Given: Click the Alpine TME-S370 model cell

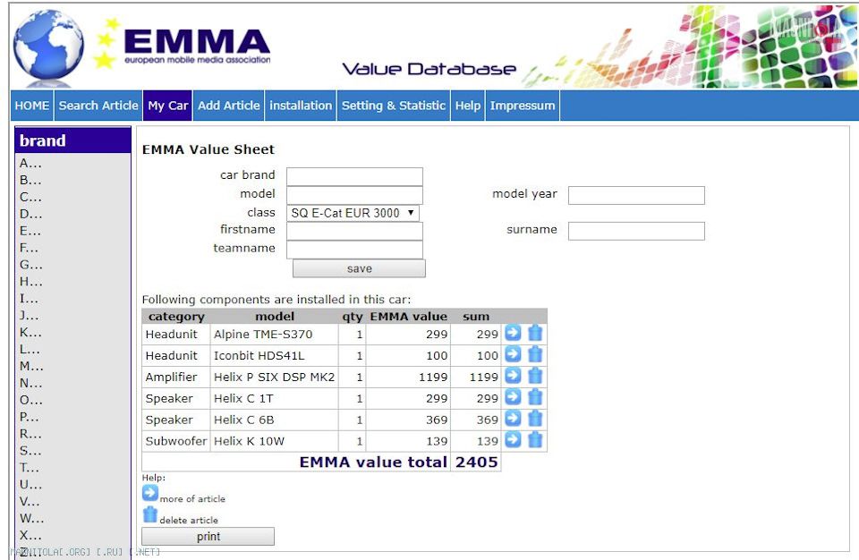Looking at the screenshot, I should 274,335.
